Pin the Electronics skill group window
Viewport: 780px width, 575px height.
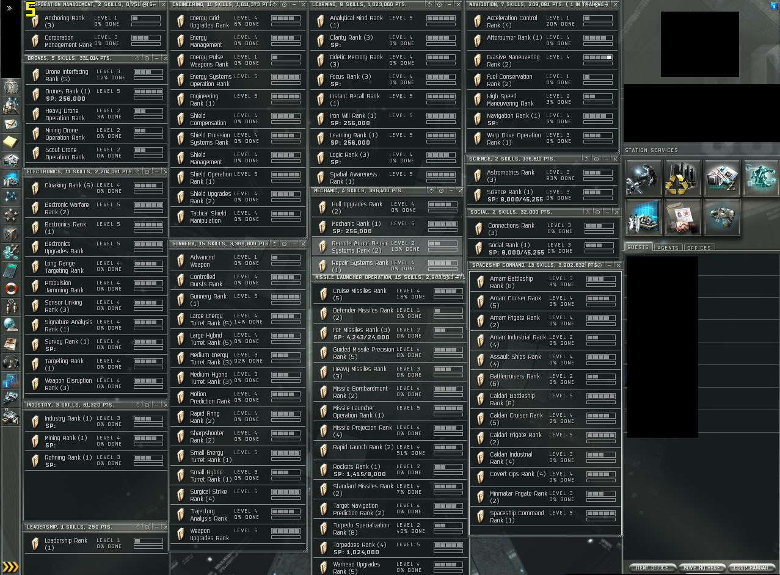point(147,172)
